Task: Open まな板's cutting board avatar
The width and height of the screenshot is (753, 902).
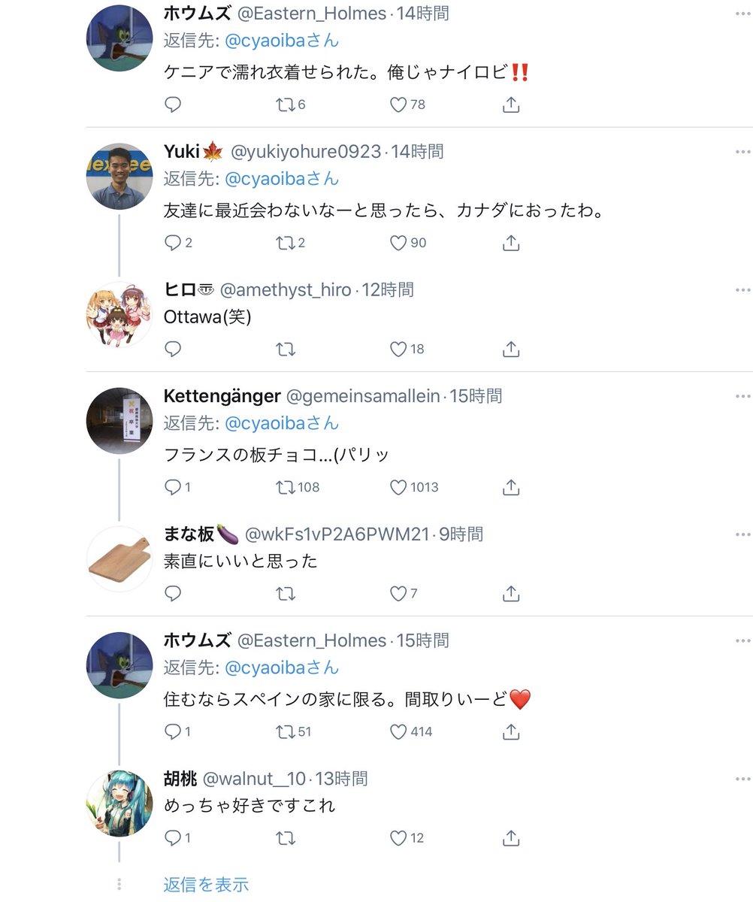Action: (119, 559)
